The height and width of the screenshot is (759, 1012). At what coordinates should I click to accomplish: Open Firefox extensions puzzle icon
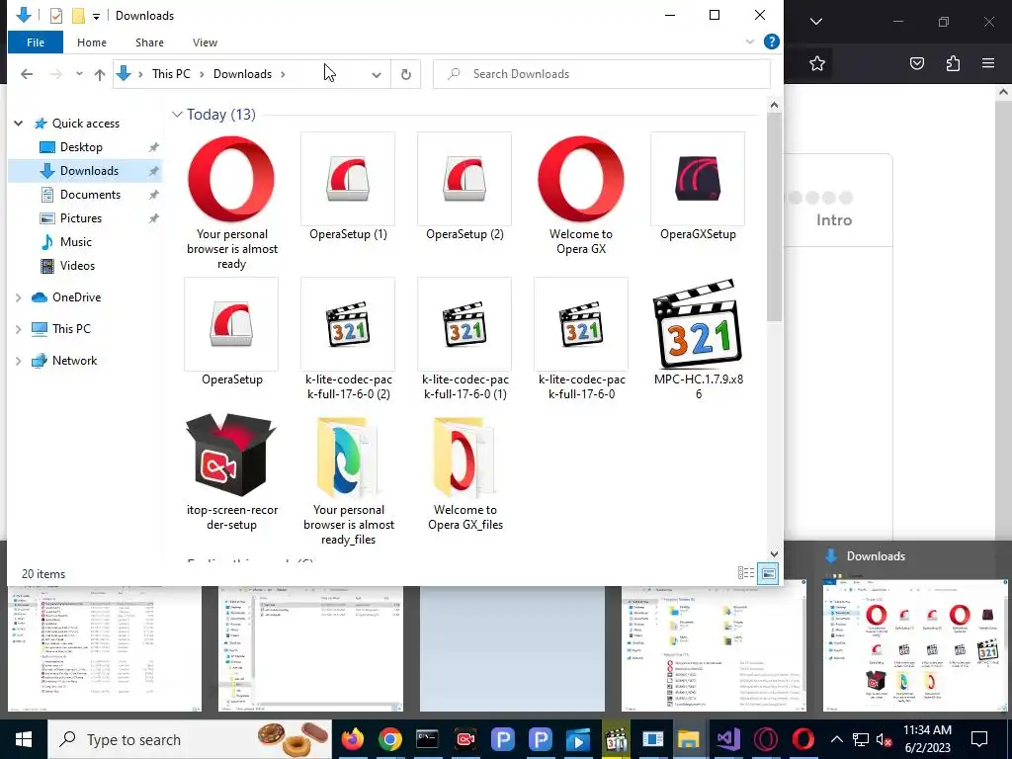click(x=953, y=63)
